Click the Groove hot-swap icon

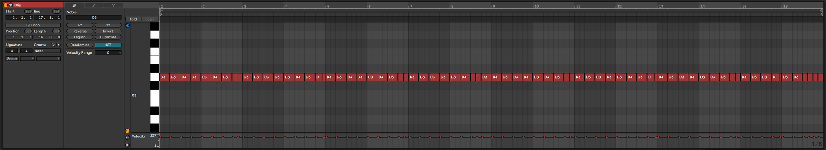coord(53,45)
